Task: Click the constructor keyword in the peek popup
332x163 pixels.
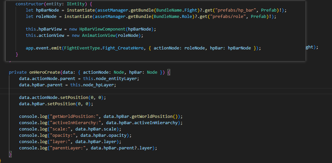Action: [30, 4]
